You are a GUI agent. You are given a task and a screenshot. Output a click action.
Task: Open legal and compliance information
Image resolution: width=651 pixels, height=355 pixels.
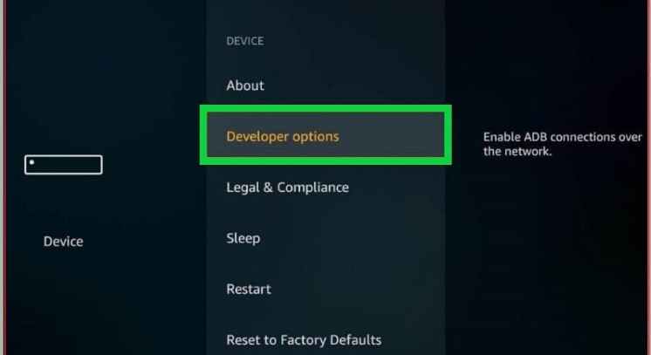tap(287, 188)
